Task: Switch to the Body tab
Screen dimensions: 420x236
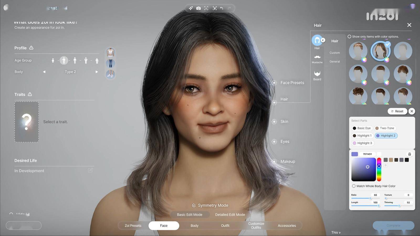Action: 195,226
